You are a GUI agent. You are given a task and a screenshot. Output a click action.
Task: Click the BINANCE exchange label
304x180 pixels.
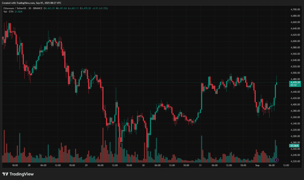point(38,8)
